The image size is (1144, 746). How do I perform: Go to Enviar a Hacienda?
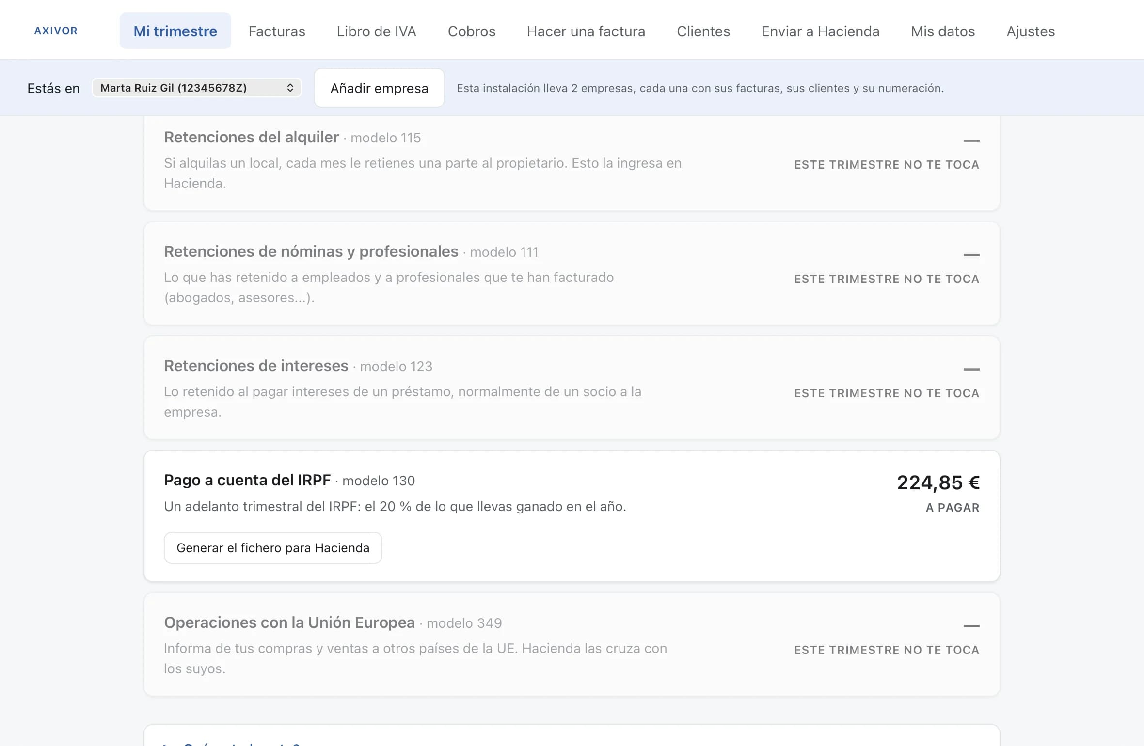click(821, 31)
